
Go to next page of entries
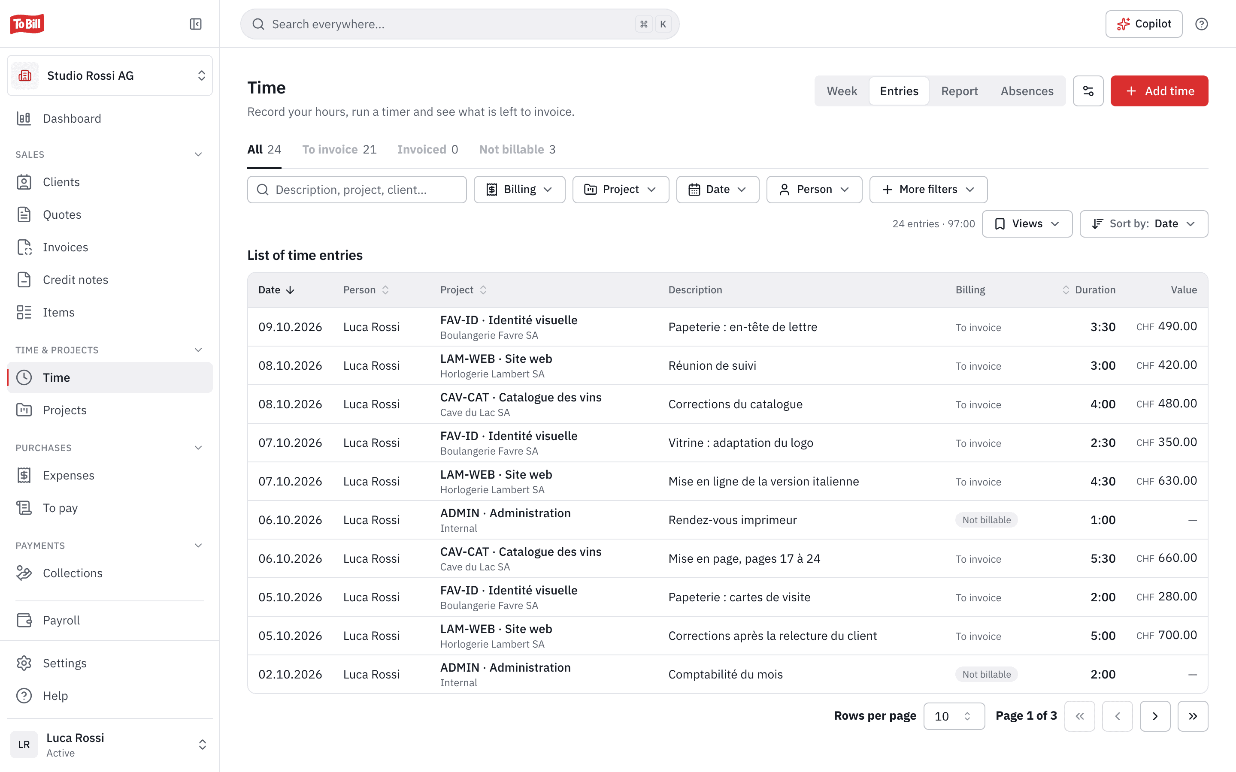pyautogui.click(x=1155, y=716)
